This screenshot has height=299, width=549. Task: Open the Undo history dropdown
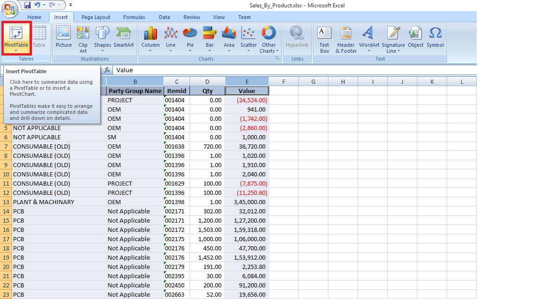(x=44, y=5)
